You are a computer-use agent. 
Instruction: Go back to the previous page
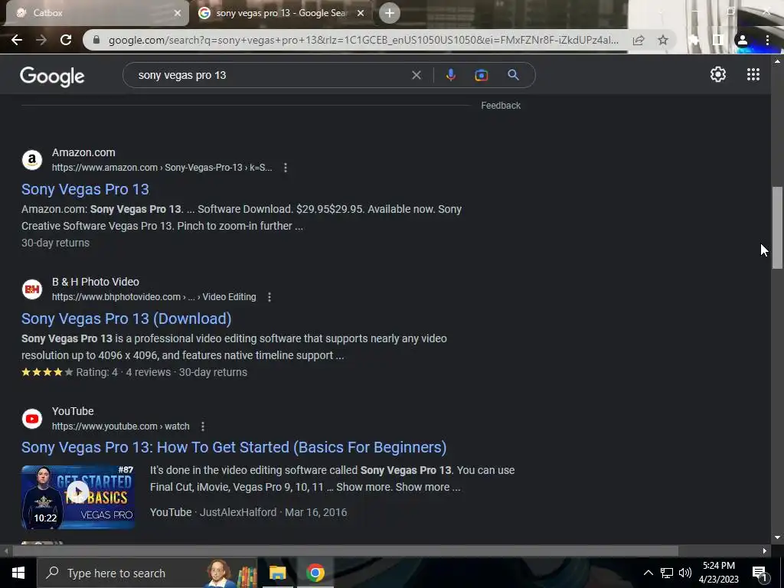17,40
